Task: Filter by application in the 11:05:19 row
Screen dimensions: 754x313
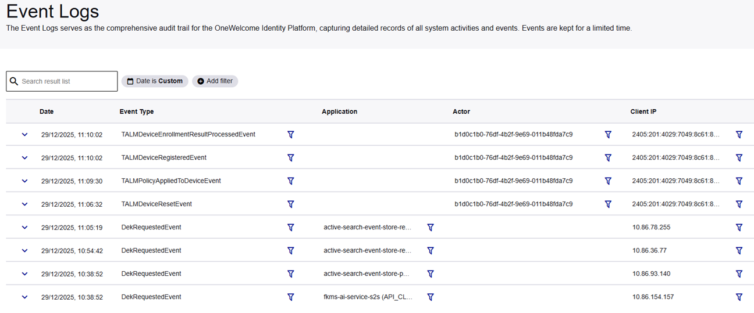Action: pyautogui.click(x=431, y=227)
